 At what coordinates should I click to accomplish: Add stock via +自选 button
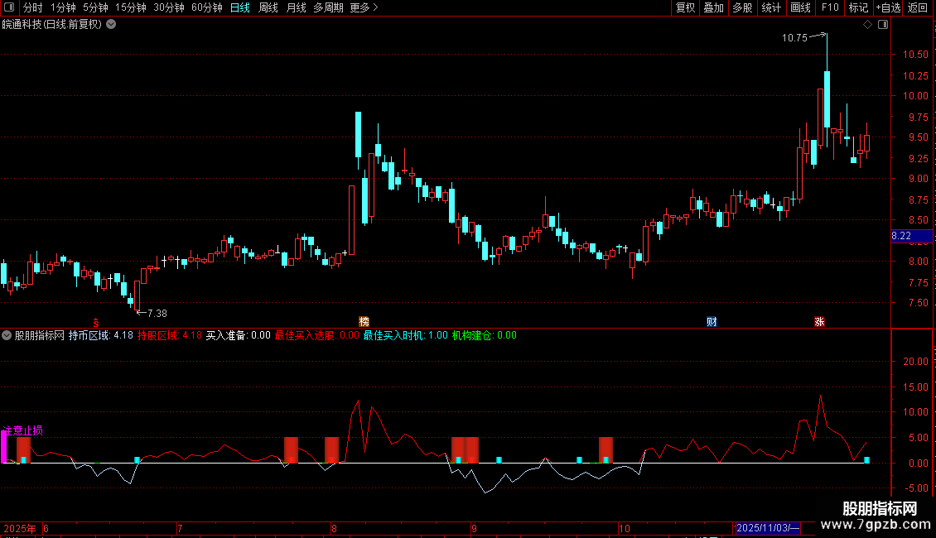[x=888, y=7]
